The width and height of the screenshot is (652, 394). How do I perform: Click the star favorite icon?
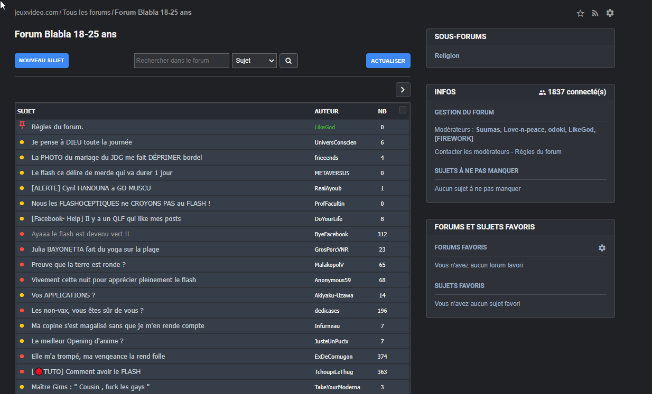click(580, 13)
